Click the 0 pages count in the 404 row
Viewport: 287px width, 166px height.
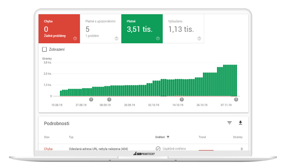(242, 149)
